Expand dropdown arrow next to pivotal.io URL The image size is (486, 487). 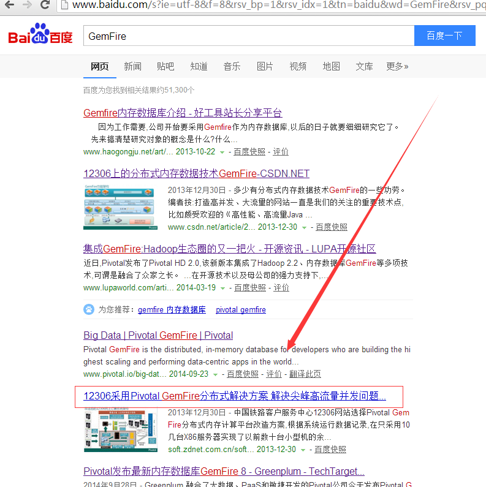pyautogui.click(x=215, y=374)
